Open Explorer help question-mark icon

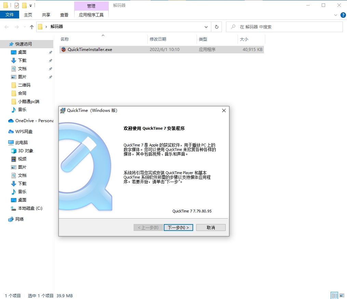click(343, 15)
